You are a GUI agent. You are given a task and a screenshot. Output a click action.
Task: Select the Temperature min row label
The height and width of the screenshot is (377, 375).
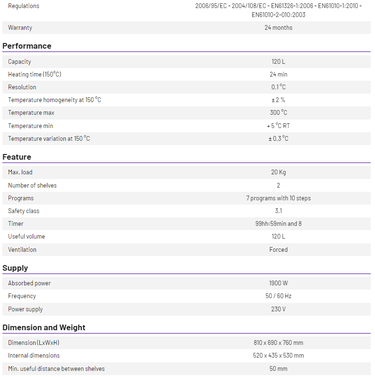pos(31,126)
